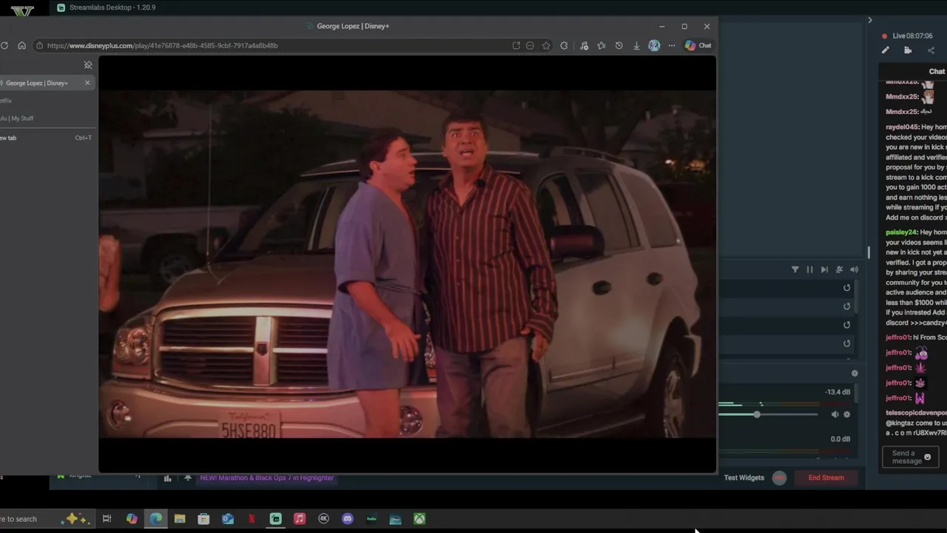Favorite this page with the star icon

546,45
